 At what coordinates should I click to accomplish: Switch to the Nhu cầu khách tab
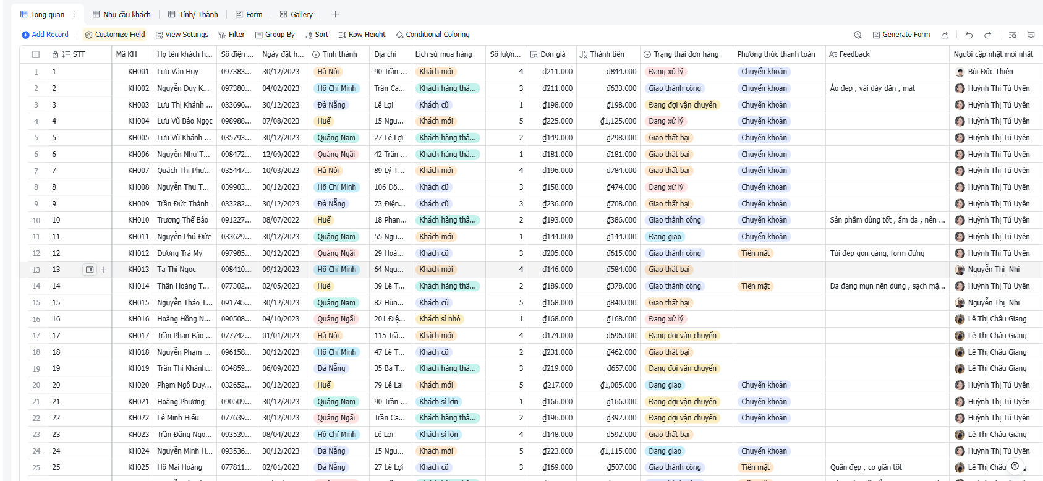pyautogui.click(x=121, y=14)
